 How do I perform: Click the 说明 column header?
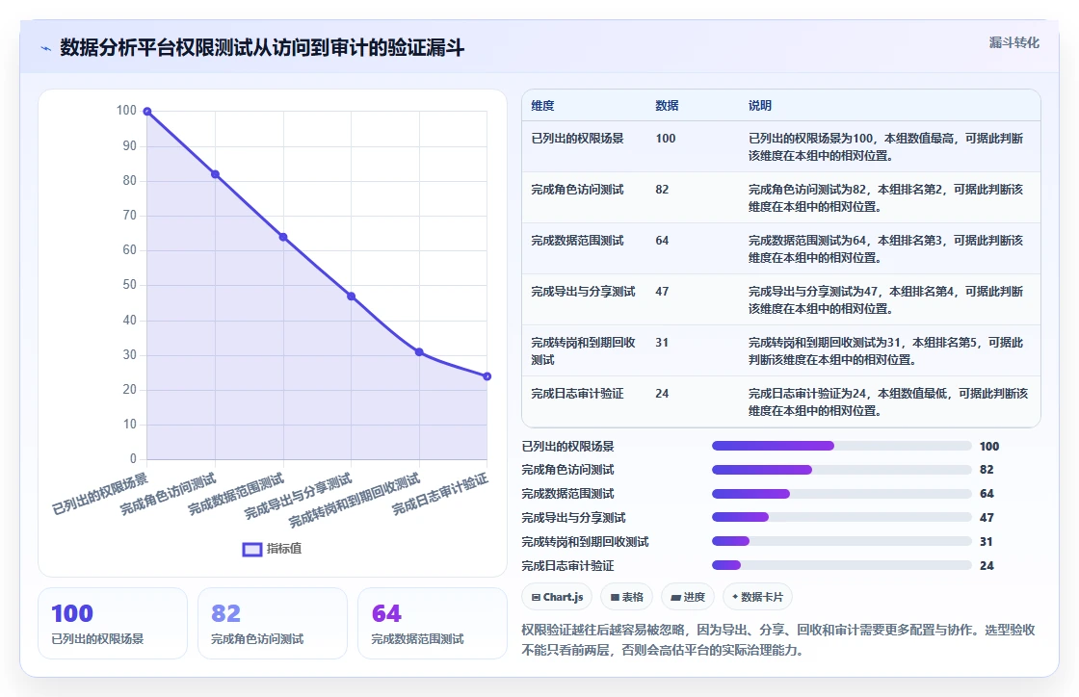point(760,106)
